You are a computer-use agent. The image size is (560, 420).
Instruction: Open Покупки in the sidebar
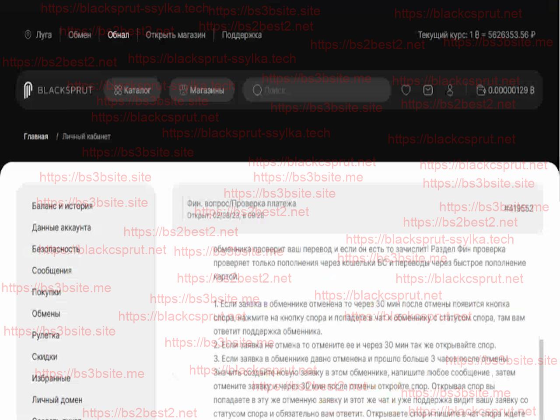[x=46, y=292]
